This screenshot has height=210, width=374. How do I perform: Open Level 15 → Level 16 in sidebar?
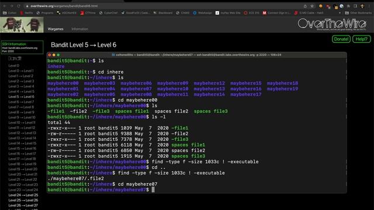pos(22,148)
